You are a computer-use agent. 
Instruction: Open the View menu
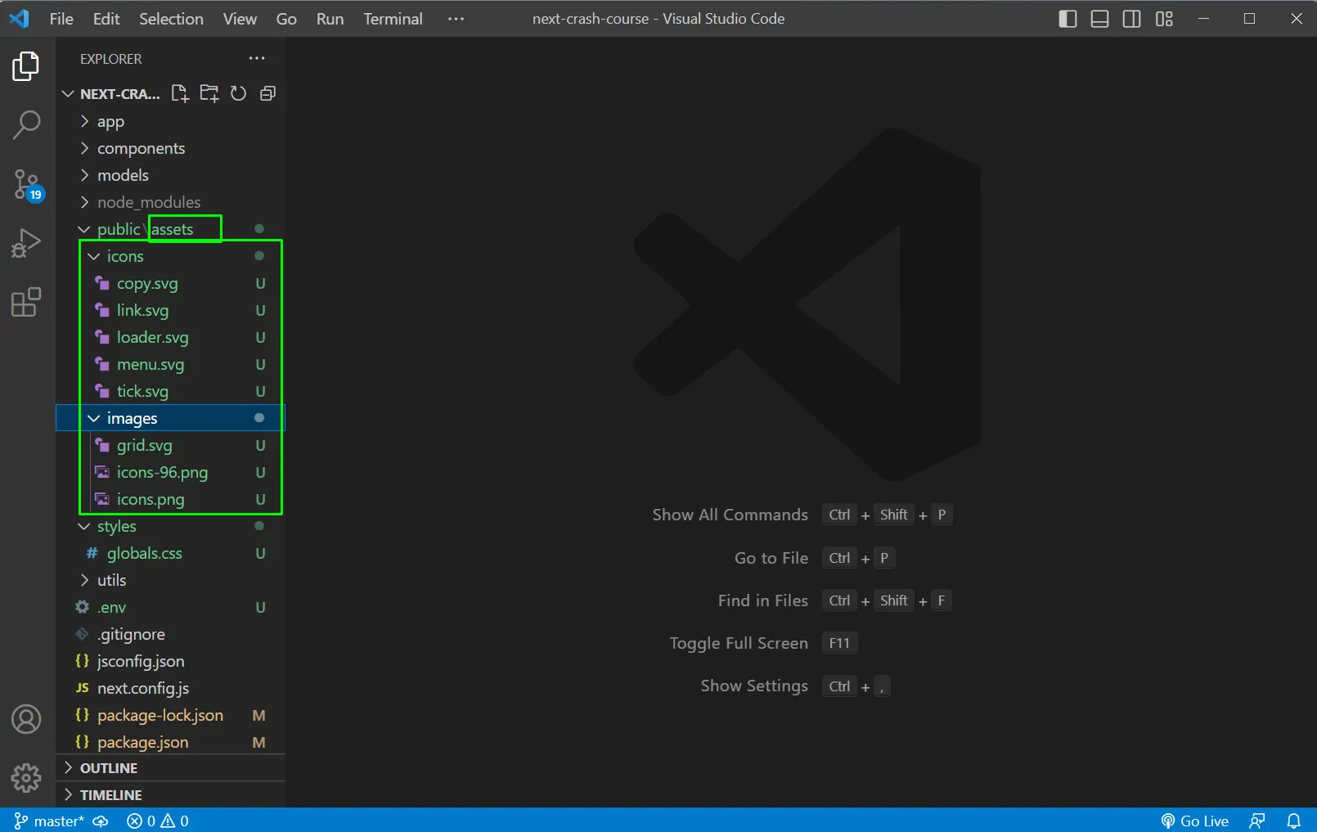(x=240, y=19)
